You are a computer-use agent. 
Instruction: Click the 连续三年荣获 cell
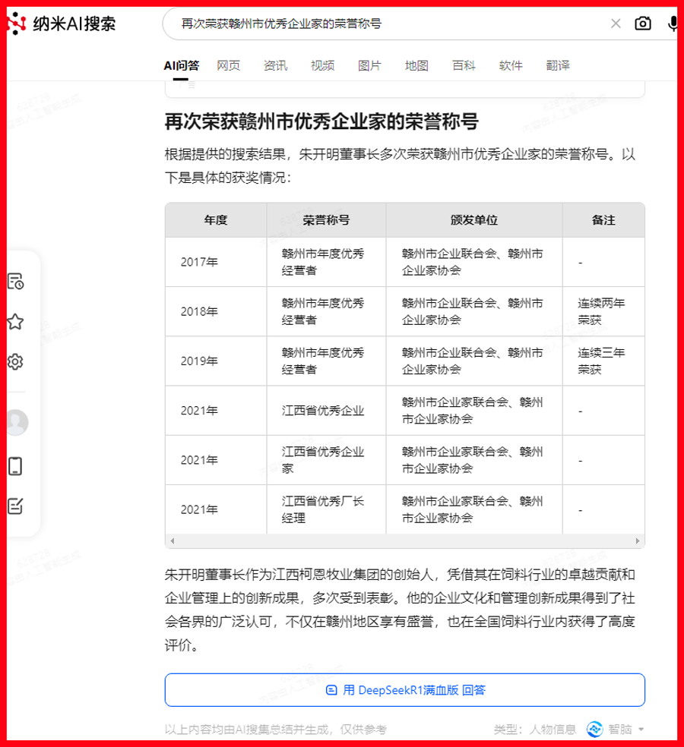point(603,361)
